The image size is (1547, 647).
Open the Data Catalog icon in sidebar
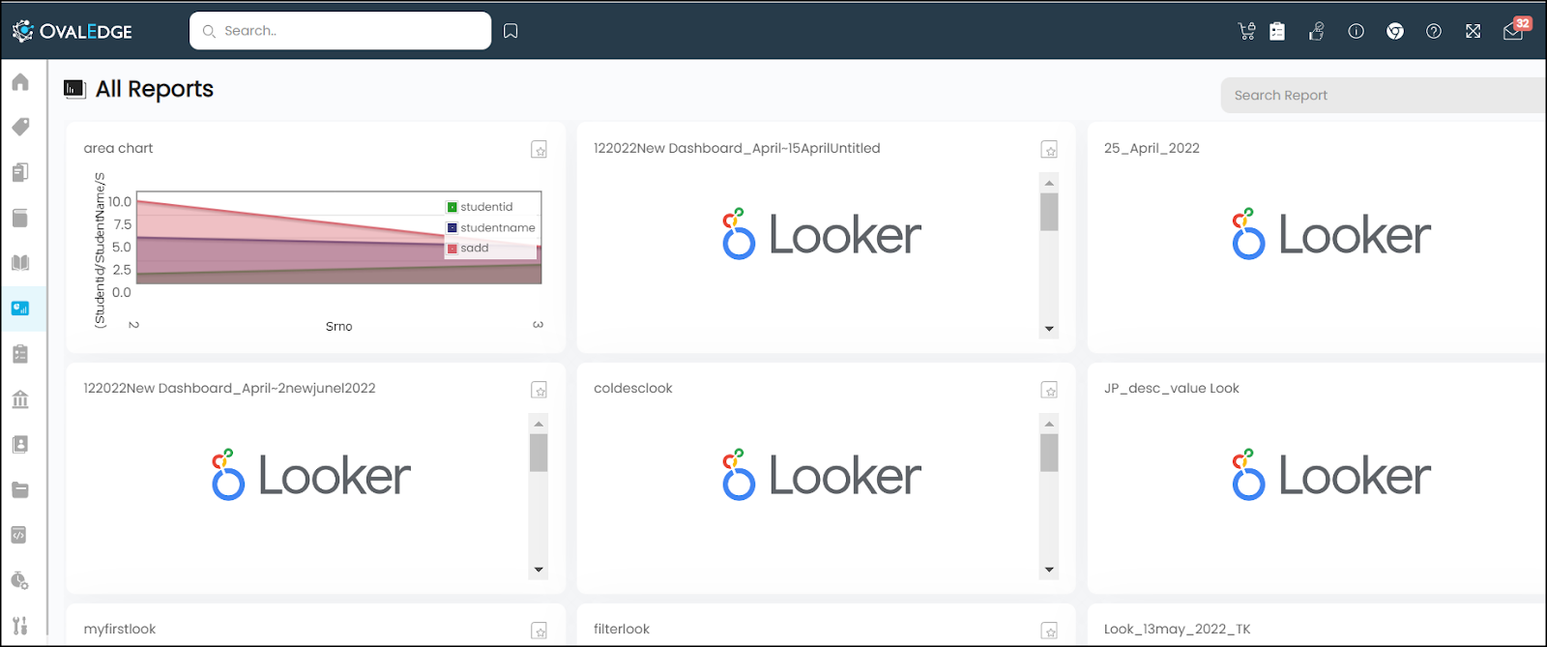(x=20, y=218)
